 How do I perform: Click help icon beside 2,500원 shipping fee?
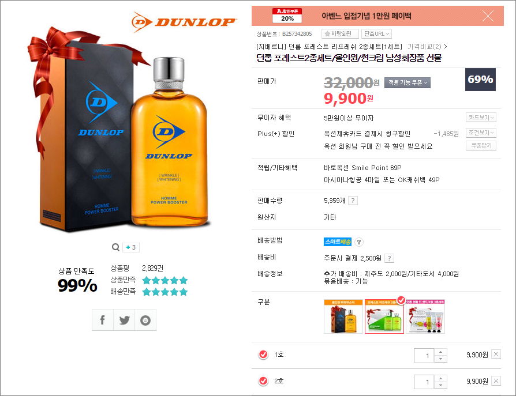(389, 258)
